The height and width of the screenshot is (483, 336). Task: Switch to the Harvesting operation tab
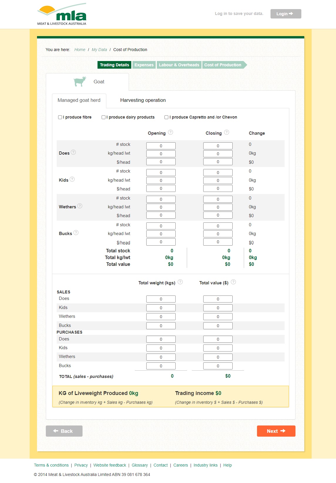point(143,100)
